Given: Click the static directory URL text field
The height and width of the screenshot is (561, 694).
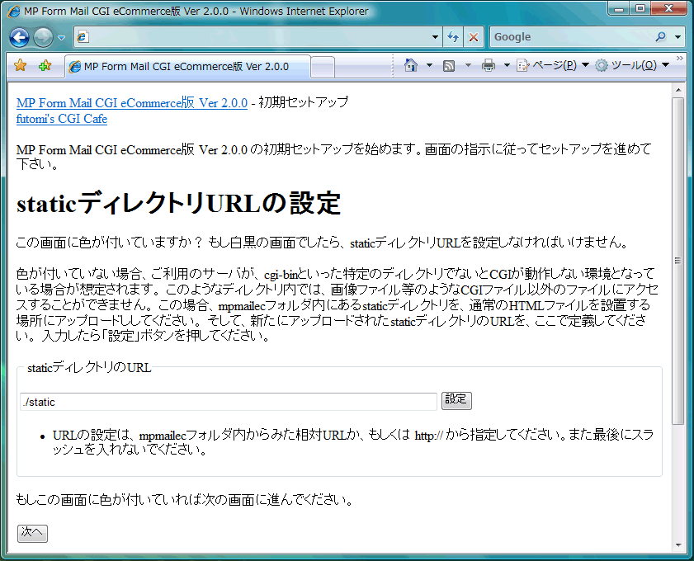Looking at the screenshot, I should 229,402.
